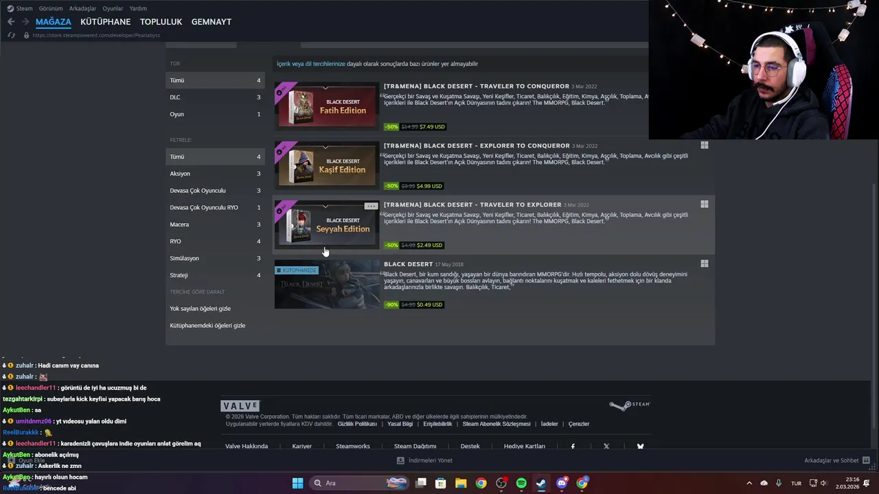
Task: Open Erişilebilirlik link
Action: tap(437, 424)
